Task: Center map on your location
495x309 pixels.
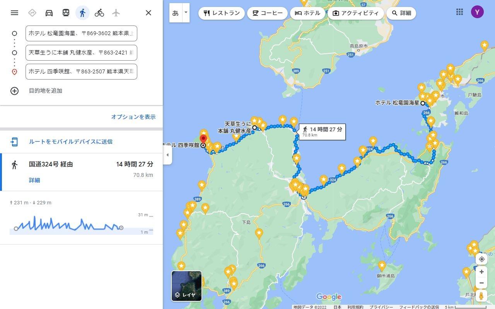Action: tap(481, 259)
